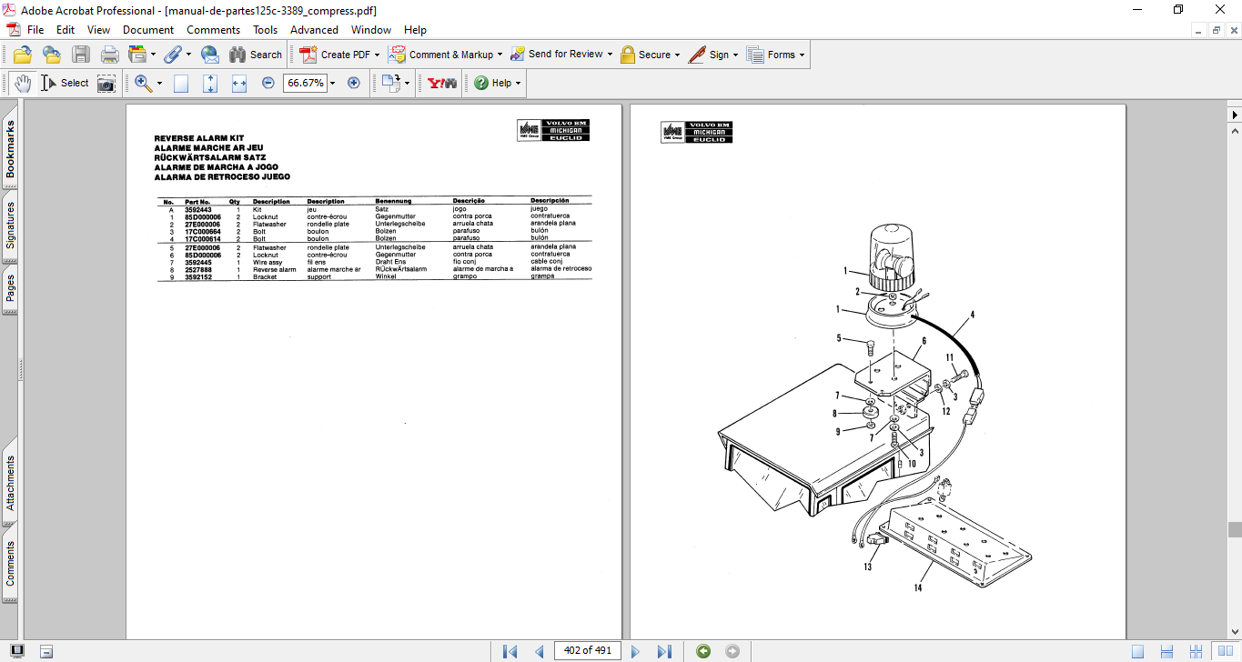Open the zoom percentage dropdown arrow
Image resolution: width=1242 pixels, height=662 pixels.
point(333,84)
